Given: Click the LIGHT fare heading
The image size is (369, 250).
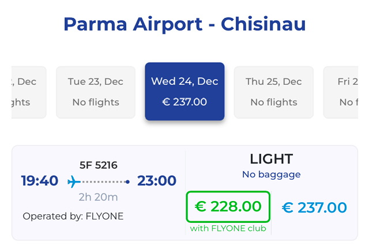Looking at the screenshot, I should pyautogui.click(x=271, y=159).
